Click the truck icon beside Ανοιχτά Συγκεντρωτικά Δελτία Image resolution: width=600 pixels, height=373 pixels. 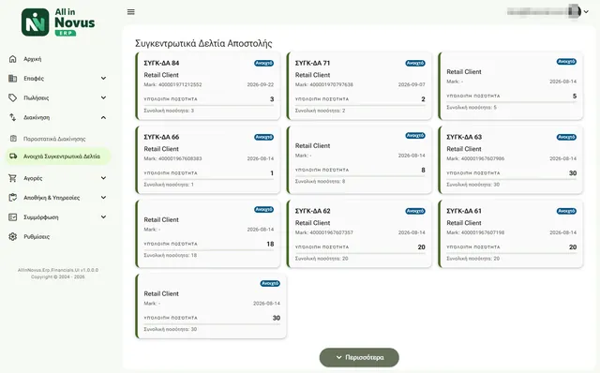[x=13, y=157]
